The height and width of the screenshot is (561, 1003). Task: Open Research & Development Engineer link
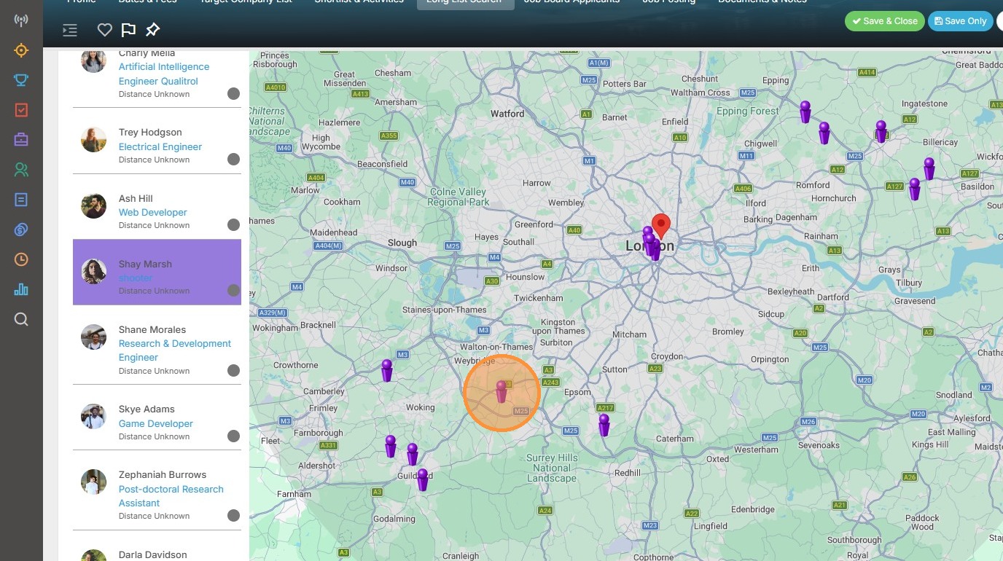pyautogui.click(x=175, y=350)
